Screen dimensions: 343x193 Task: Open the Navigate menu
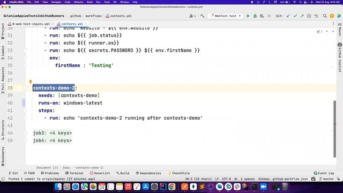click(56, 2)
